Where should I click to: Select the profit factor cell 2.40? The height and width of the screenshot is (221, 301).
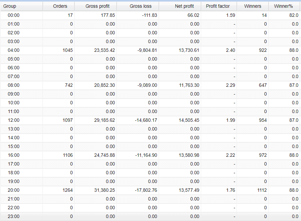click(230, 50)
